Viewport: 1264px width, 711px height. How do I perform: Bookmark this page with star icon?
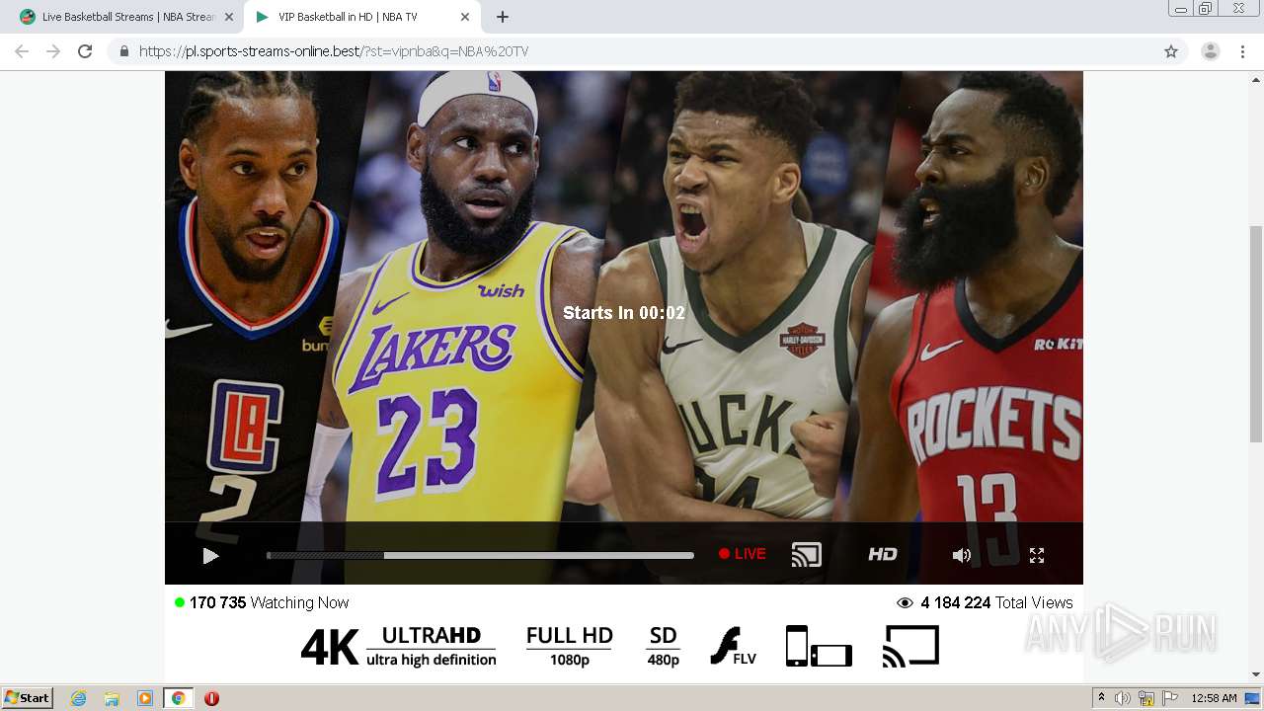[x=1171, y=51]
